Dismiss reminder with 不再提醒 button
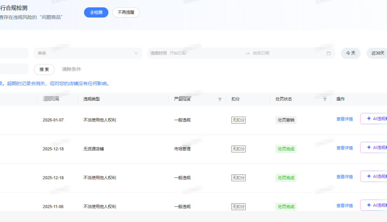Viewport: 387px width, 222px height. 126,12
